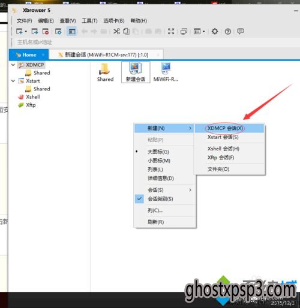Open the 帮助(H) menu
Viewport: 300px width, 308px height.
tap(139, 21)
